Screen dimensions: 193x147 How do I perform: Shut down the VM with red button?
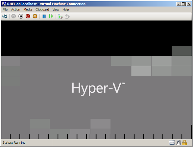point(28,16)
